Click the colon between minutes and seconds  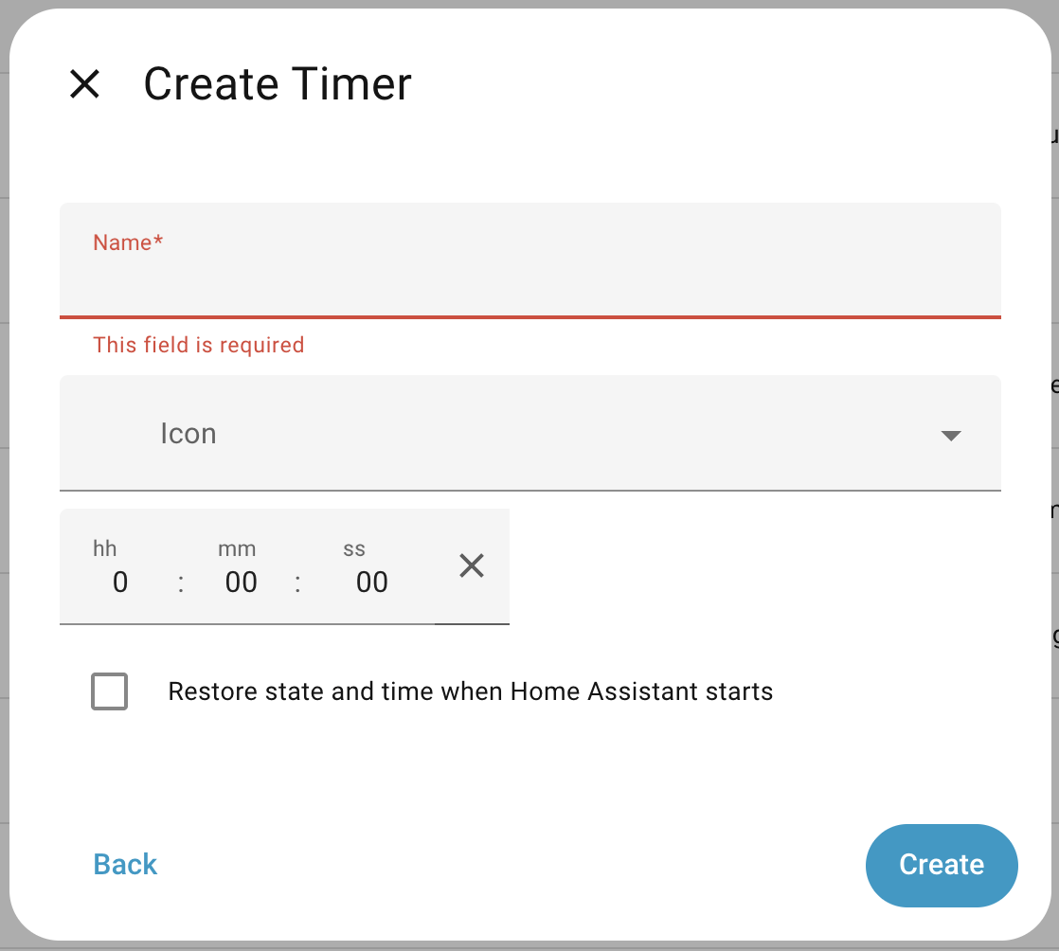[x=297, y=583]
